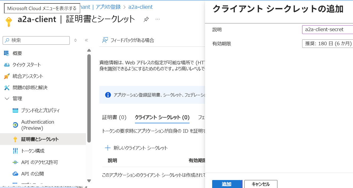Click the 問題の診断と解決 wrench icon
Screen dimensions: 353x188
pos(7,87)
